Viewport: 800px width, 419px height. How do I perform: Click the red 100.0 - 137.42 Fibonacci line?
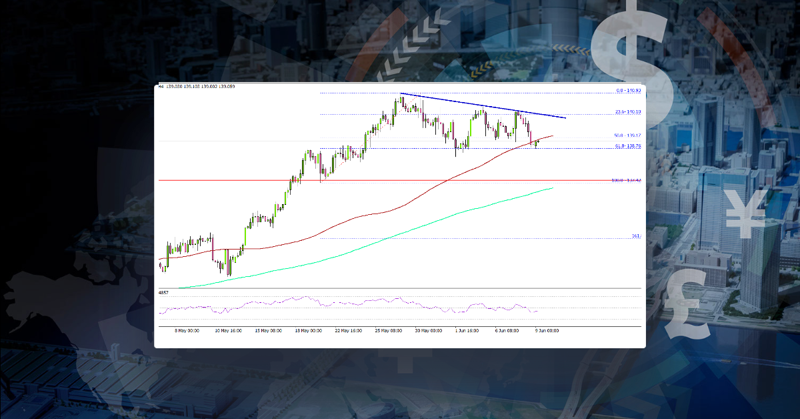(x=467, y=179)
